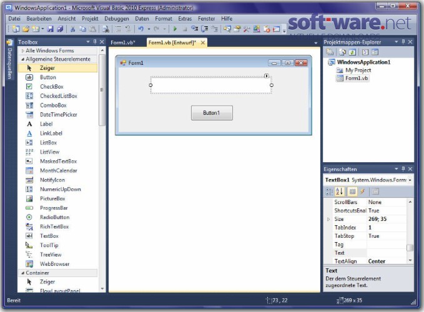Select the ScrollBars None value
This screenshot has width=424, height=312.
(386, 202)
